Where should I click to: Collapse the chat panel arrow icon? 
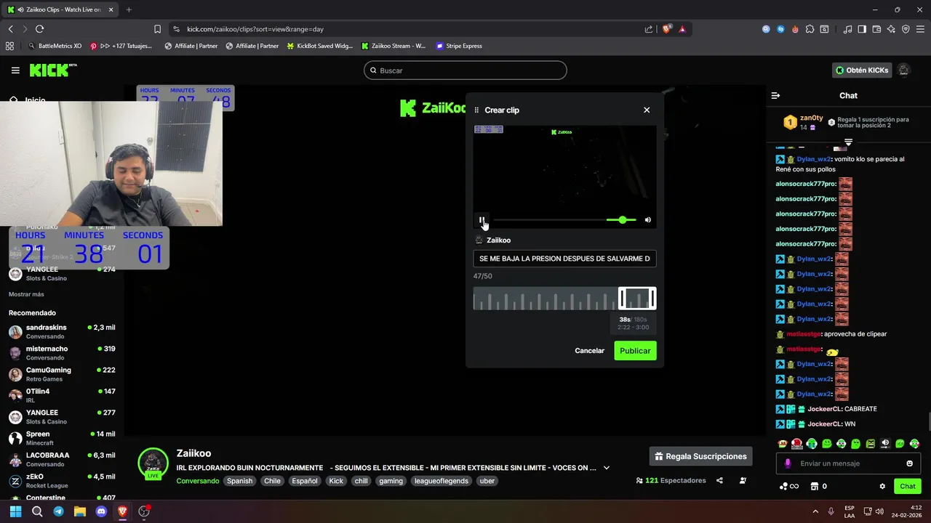pyautogui.click(x=775, y=96)
